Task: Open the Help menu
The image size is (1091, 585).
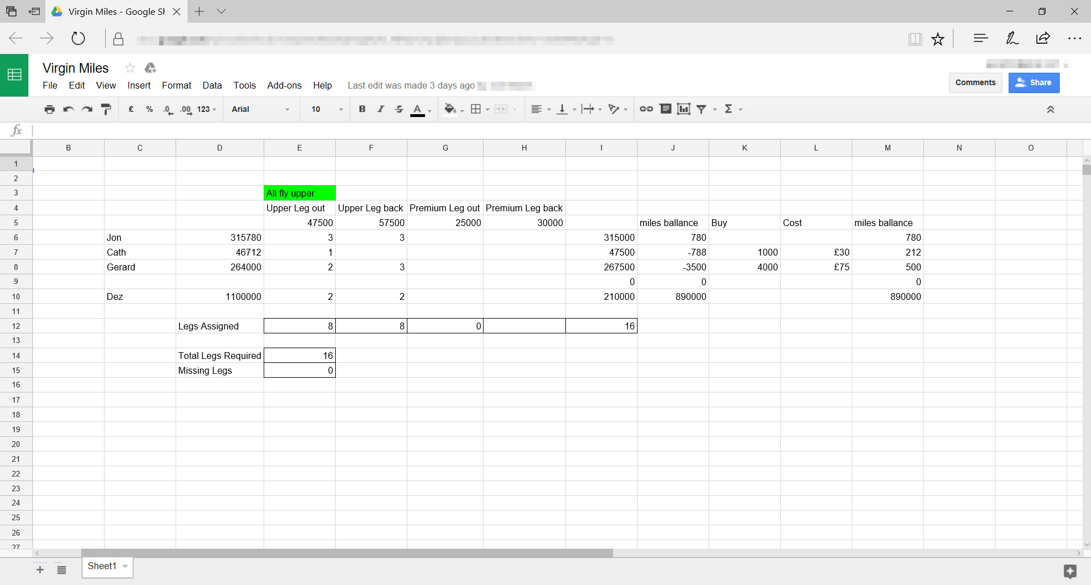Action: click(x=322, y=85)
